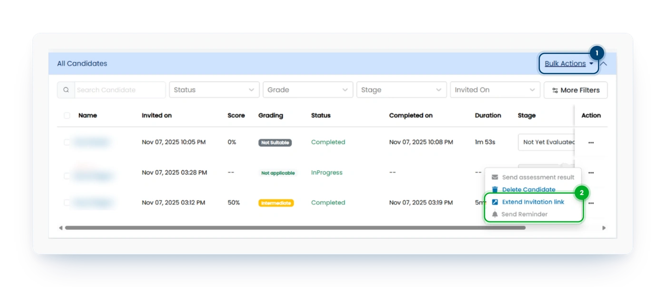This screenshot has width=666, height=287.
Task: Open the Status filter dropdown
Action: tap(214, 90)
